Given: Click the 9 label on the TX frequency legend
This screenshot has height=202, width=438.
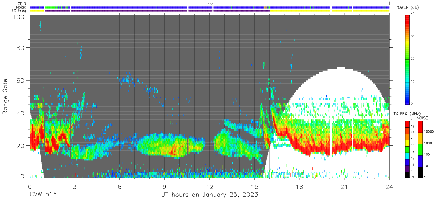Looking at the screenshot, I should 413,177.
